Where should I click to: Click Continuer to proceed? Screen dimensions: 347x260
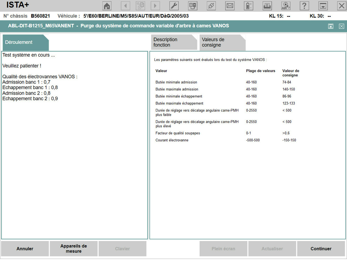(x=321, y=249)
